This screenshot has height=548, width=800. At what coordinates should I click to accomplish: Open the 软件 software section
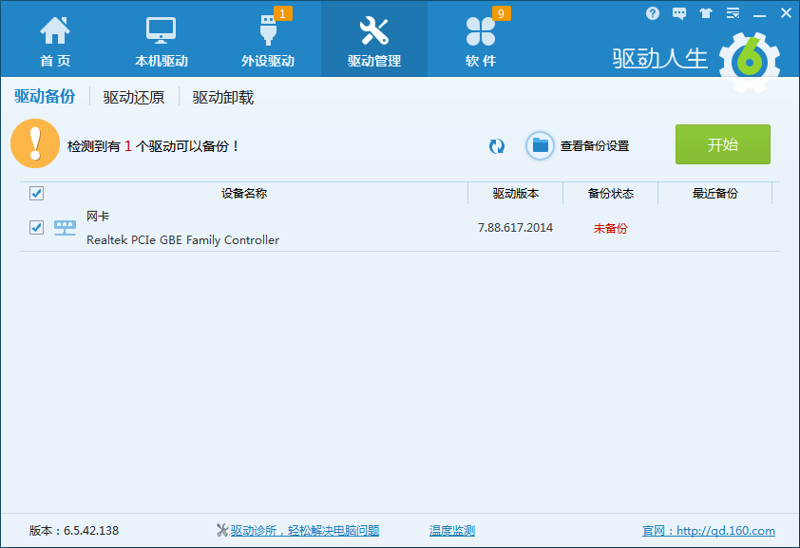[x=481, y=41]
